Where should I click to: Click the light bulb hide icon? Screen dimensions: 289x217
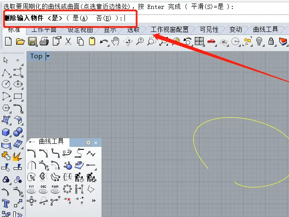point(259,41)
